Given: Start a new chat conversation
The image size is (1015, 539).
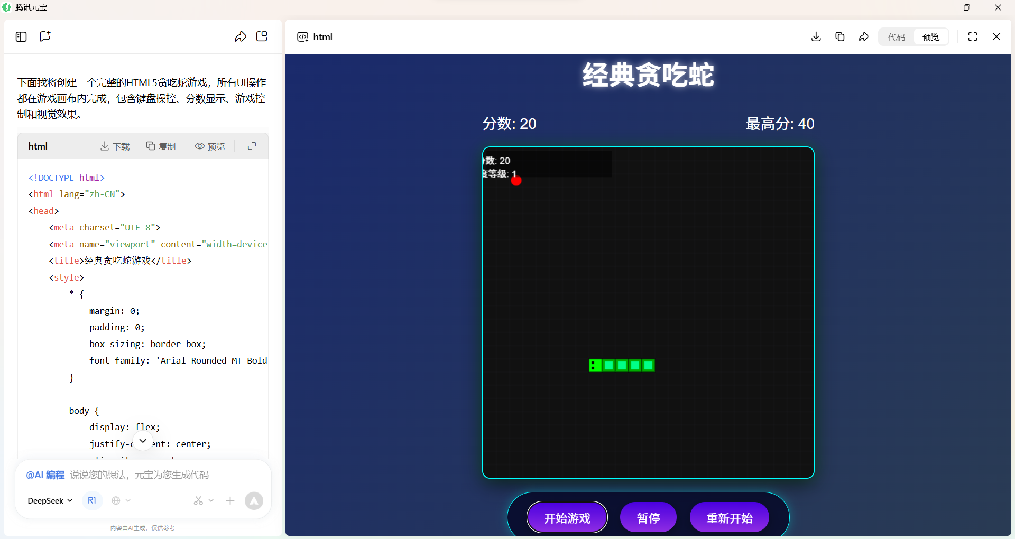Looking at the screenshot, I should point(45,36).
